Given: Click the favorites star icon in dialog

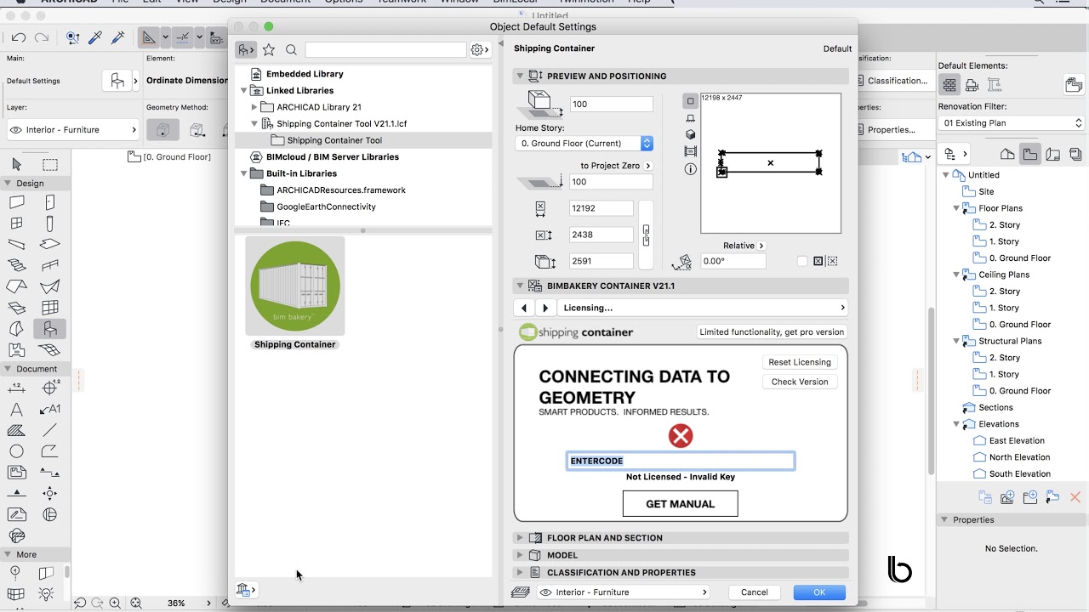Looking at the screenshot, I should [x=269, y=50].
